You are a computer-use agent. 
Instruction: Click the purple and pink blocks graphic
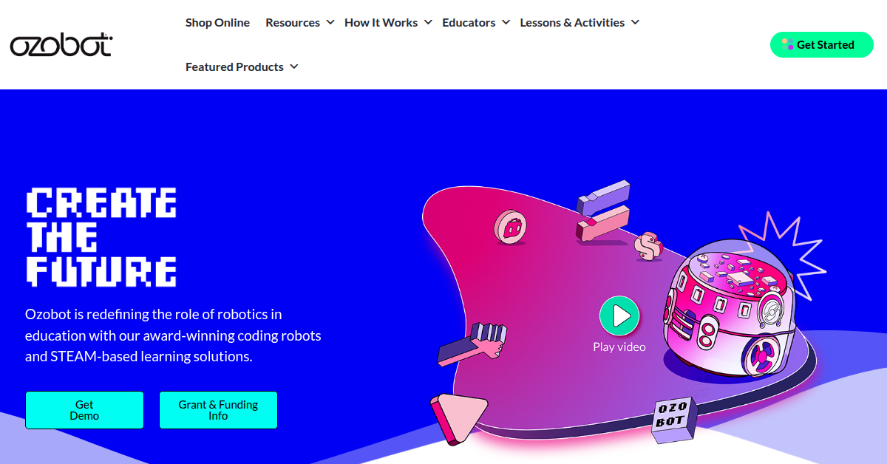603,211
